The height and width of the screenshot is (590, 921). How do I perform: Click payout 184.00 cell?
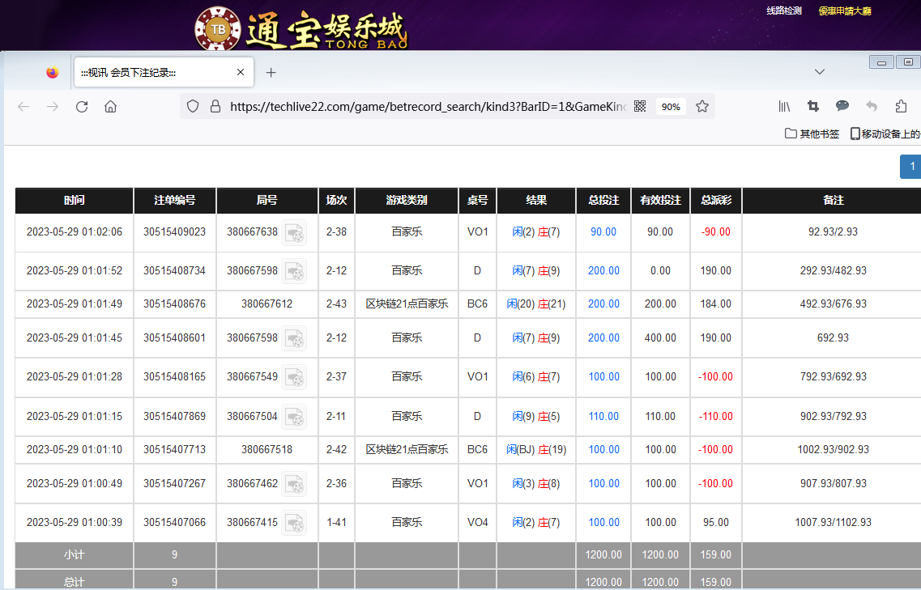click(x=715, y=303)
